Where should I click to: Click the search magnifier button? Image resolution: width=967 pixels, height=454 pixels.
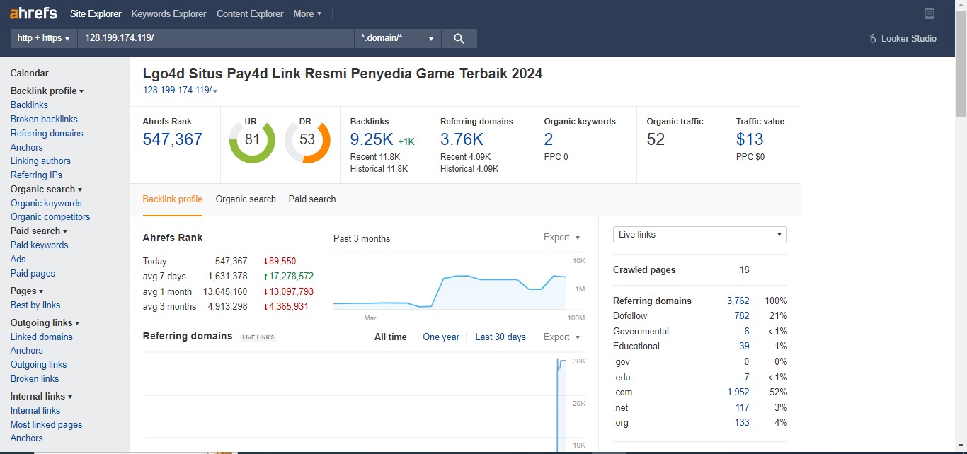click(x=459, y=39)
